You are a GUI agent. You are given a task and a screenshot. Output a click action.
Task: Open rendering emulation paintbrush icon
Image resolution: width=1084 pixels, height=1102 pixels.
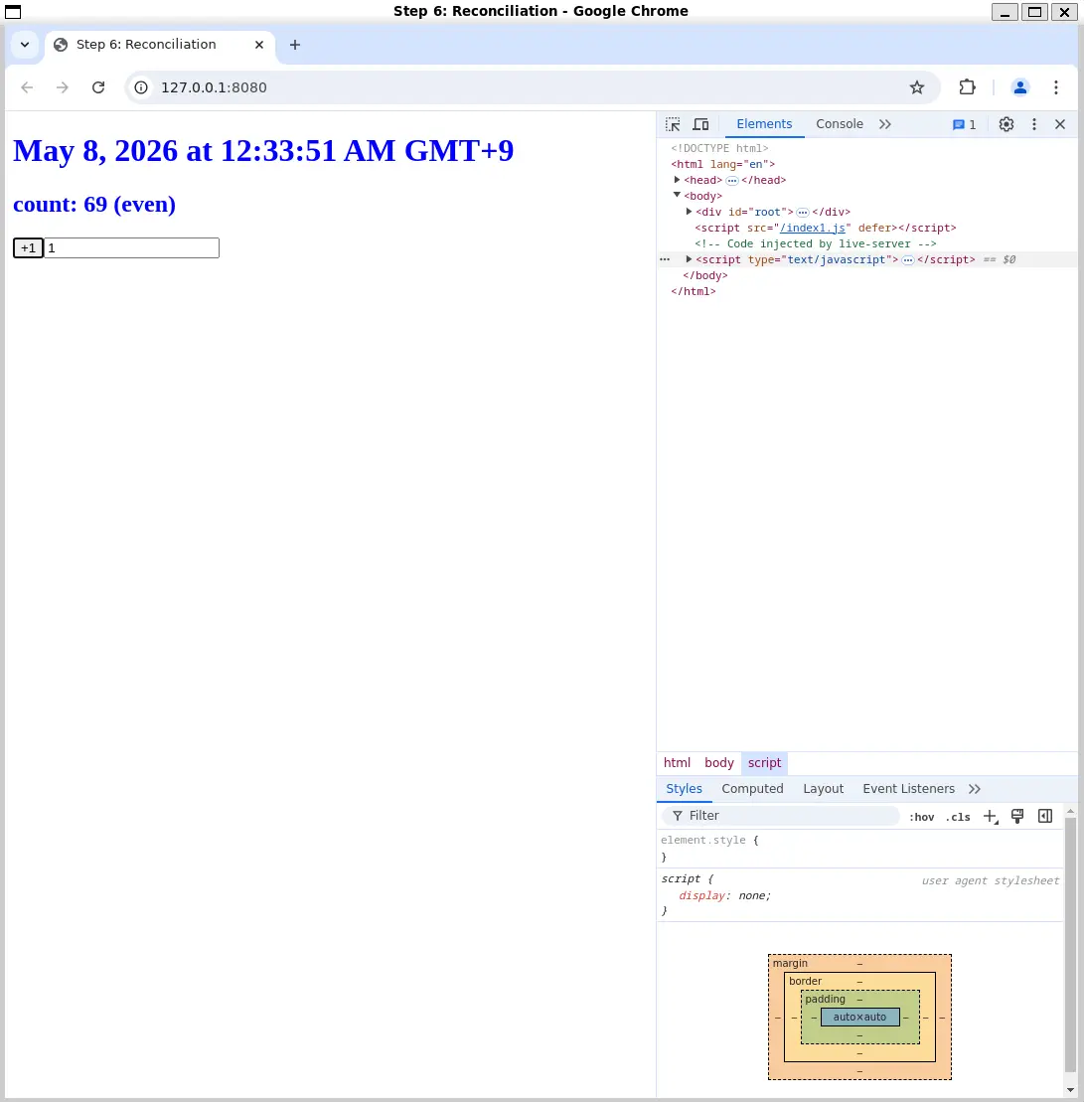pos(1016,816)
